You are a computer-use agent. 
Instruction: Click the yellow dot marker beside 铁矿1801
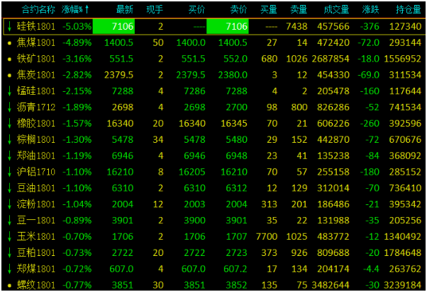point(8,59)
